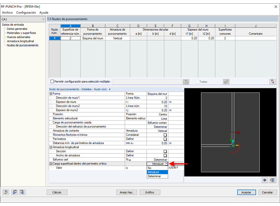The width and height of the screenshot is (280, 206).
Task: Click the previous table arrow icon
Action: [14, 192]
